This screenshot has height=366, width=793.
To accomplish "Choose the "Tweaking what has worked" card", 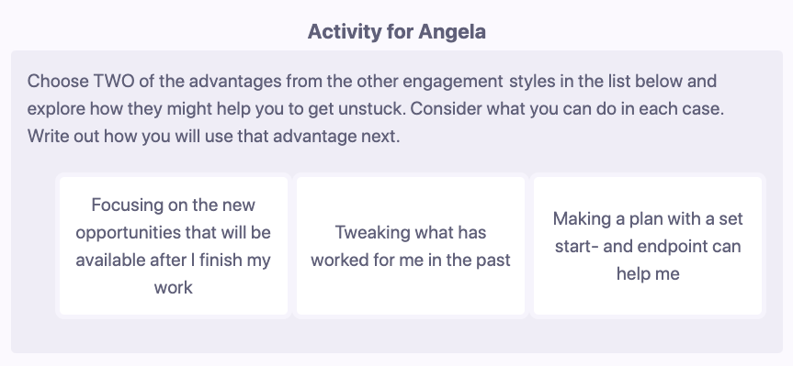I will coord(411,246).
